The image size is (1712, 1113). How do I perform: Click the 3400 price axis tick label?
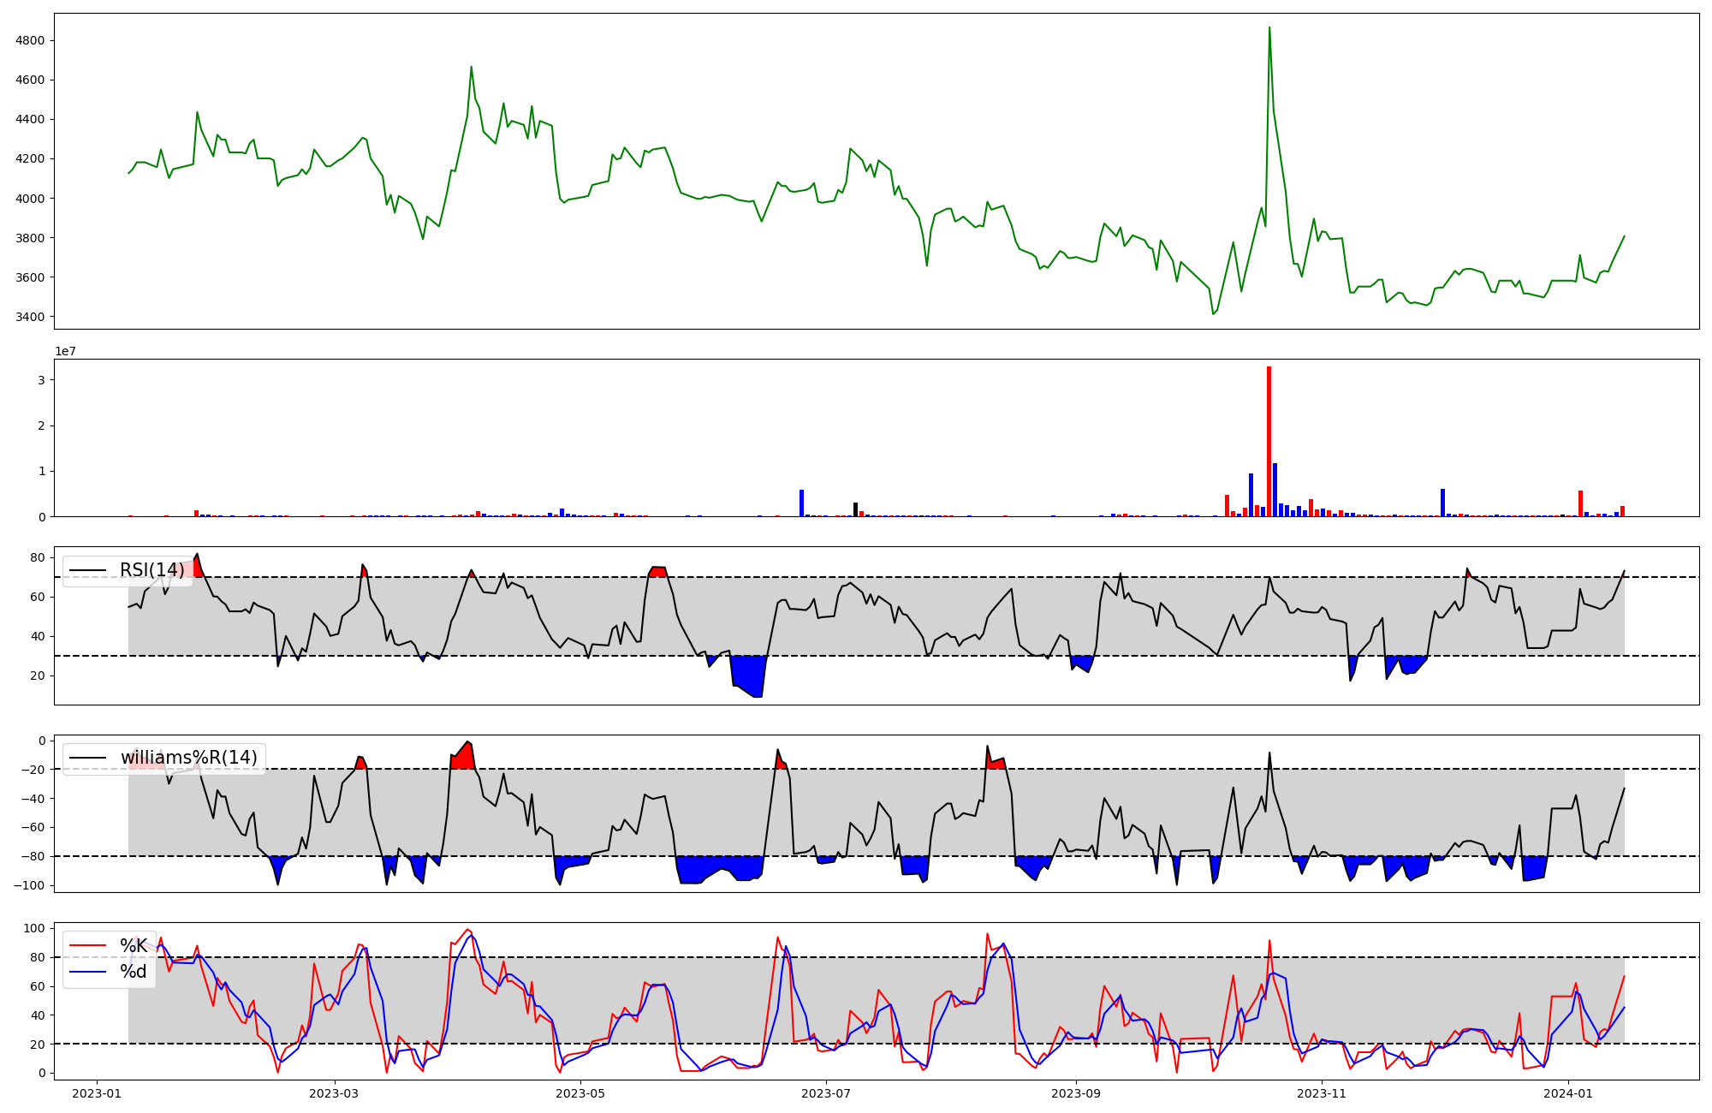click(30, 317)
